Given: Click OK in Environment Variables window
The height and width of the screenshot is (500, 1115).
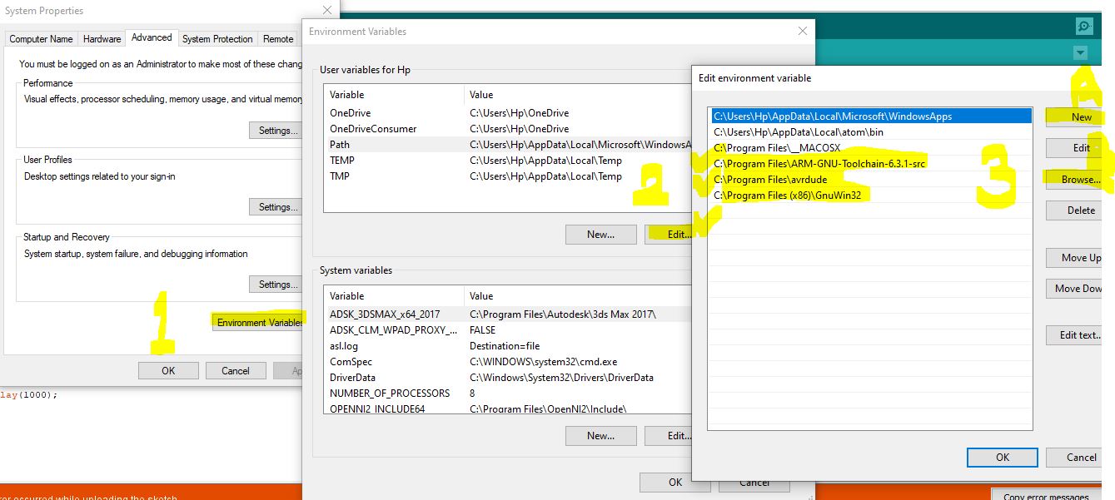Looking at the screenshot, I should 675,483.
